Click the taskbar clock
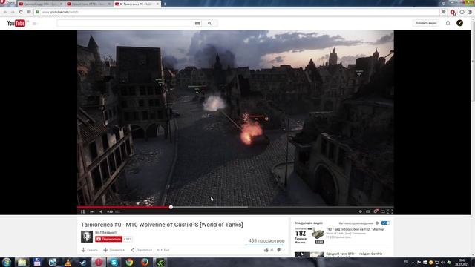The width and height of the screenshot is (475, 267). point(462,262)
